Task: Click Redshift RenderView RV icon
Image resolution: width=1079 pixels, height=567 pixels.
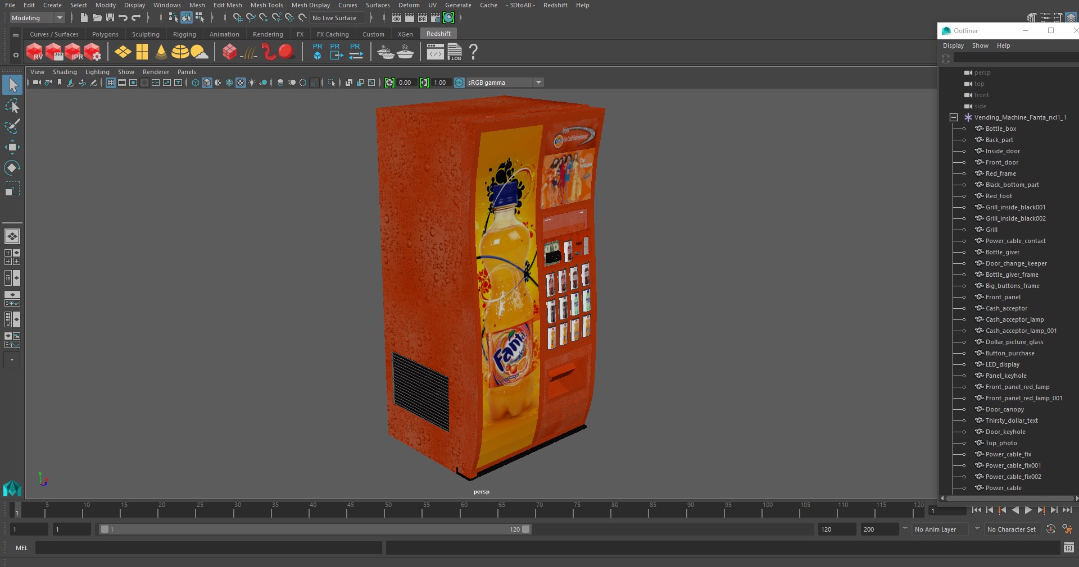Action: pyautogui.click(x=35, y=52)
